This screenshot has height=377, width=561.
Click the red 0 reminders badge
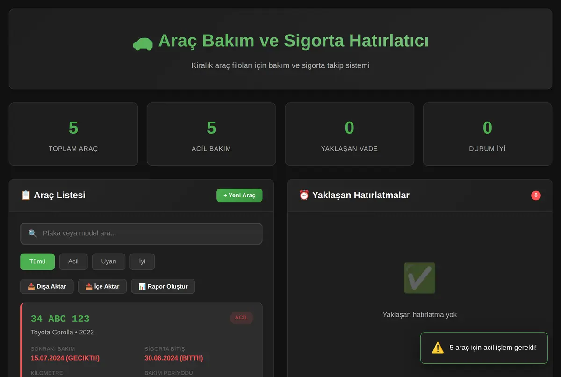(536, 196)
